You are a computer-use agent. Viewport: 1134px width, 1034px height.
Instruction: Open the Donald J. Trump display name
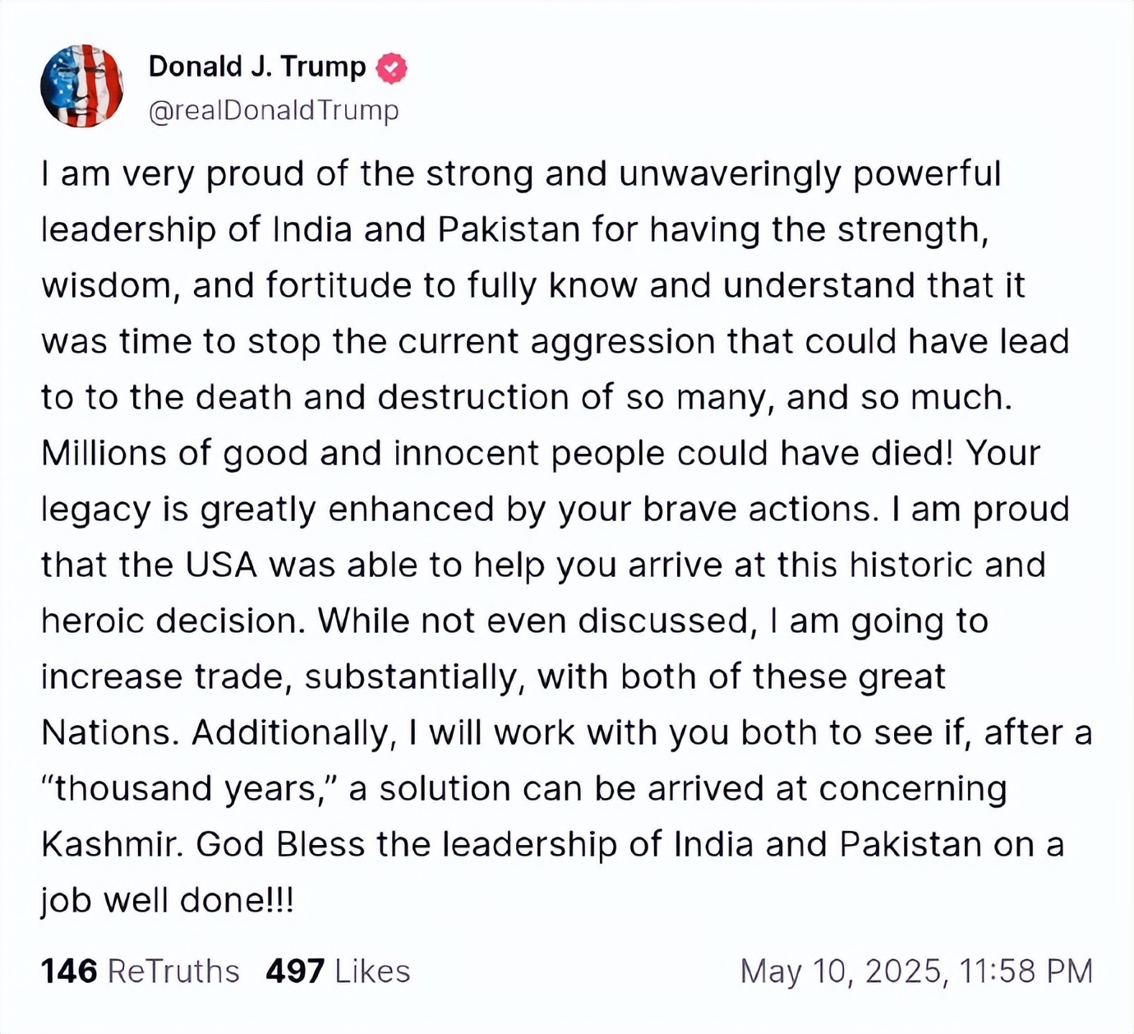[x=256, y=67]
